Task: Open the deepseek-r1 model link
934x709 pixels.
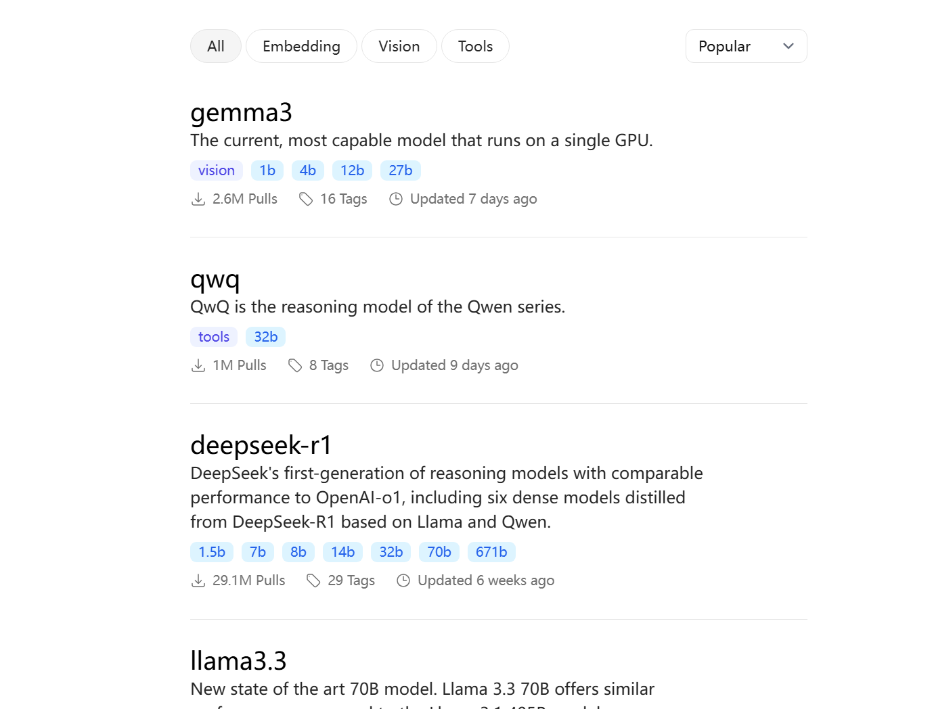Action: pos(261,445)
